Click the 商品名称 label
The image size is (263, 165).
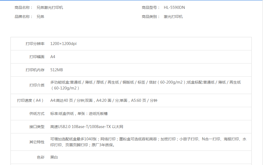24,7
